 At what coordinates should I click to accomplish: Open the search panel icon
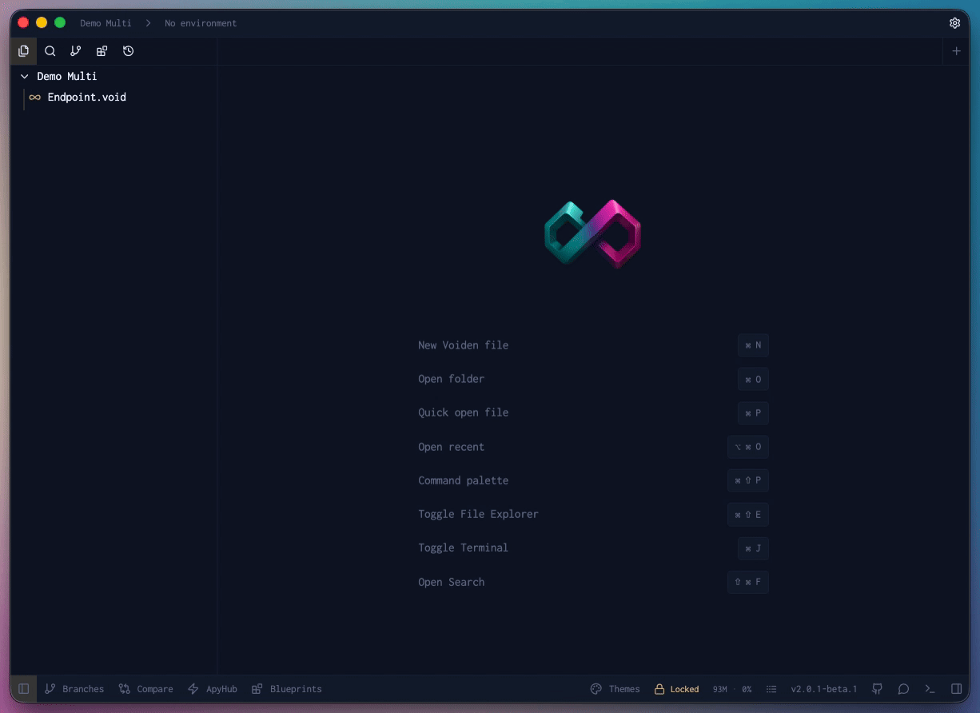click(50, 51)
